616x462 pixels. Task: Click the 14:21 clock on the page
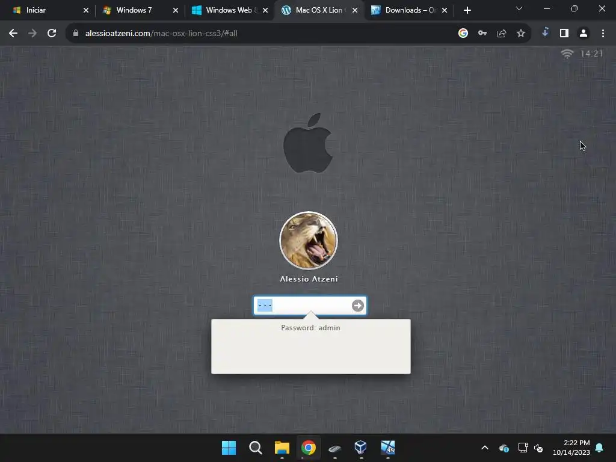pos(591,54)
